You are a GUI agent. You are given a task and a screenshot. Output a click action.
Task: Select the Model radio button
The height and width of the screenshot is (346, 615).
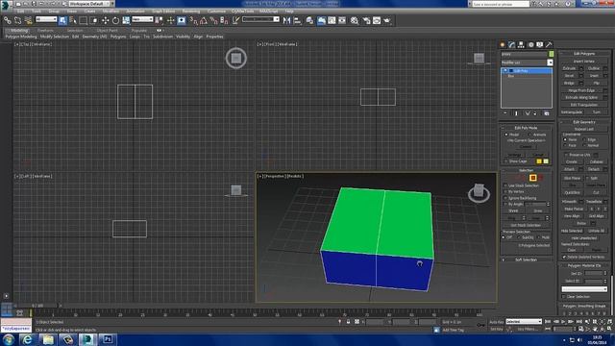[506, 135]
